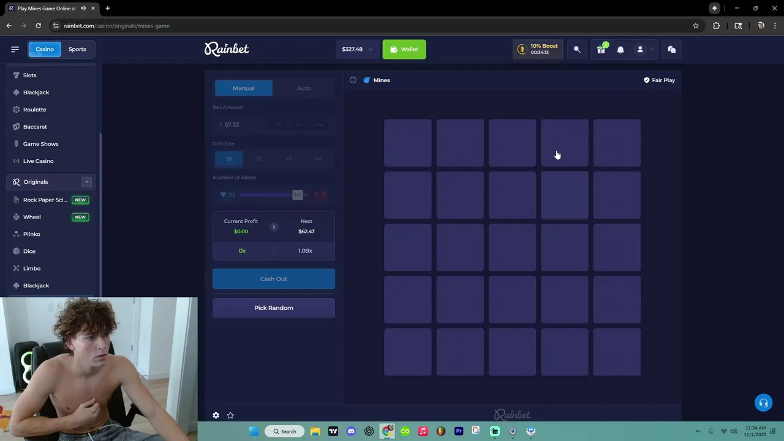The image size is (784, 441).
Task: Open File Explorer from the taskbar
Action: coord(315,431)
